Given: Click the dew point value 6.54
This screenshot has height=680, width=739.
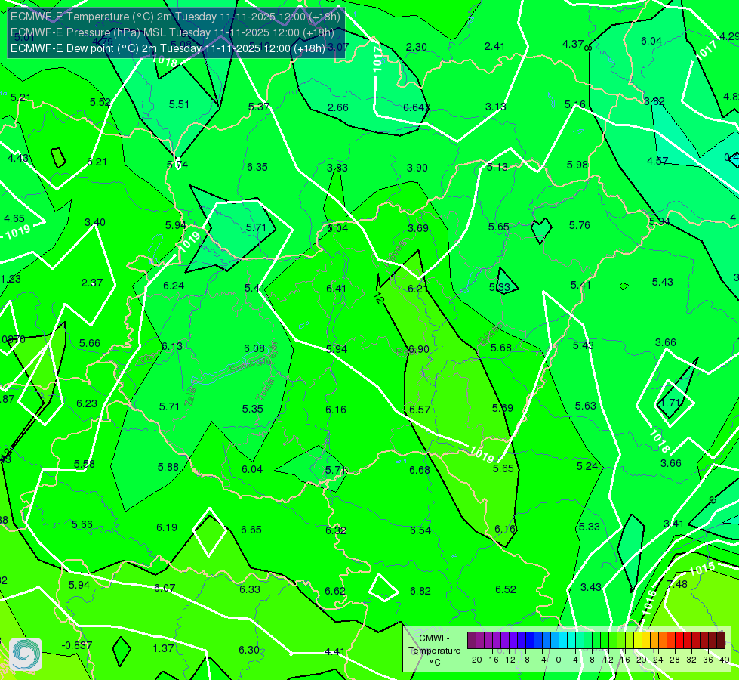Looking at the screenshot, I should 420,530.
